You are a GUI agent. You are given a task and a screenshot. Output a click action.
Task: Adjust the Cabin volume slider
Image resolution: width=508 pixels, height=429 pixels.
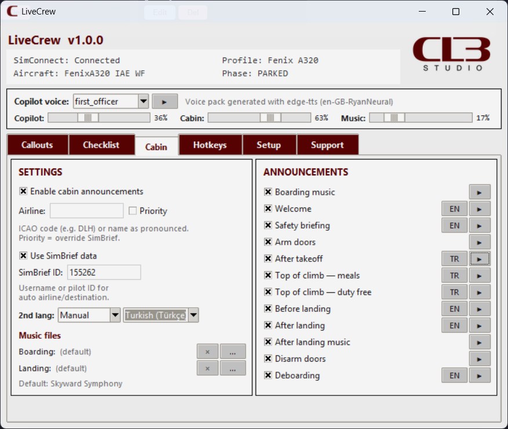[x=271, y=117]
